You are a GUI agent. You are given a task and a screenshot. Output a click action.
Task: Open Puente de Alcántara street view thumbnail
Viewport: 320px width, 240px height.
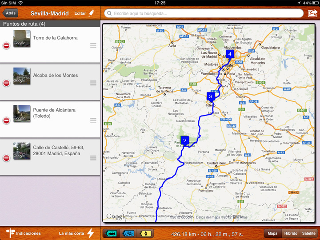point(22,114)
